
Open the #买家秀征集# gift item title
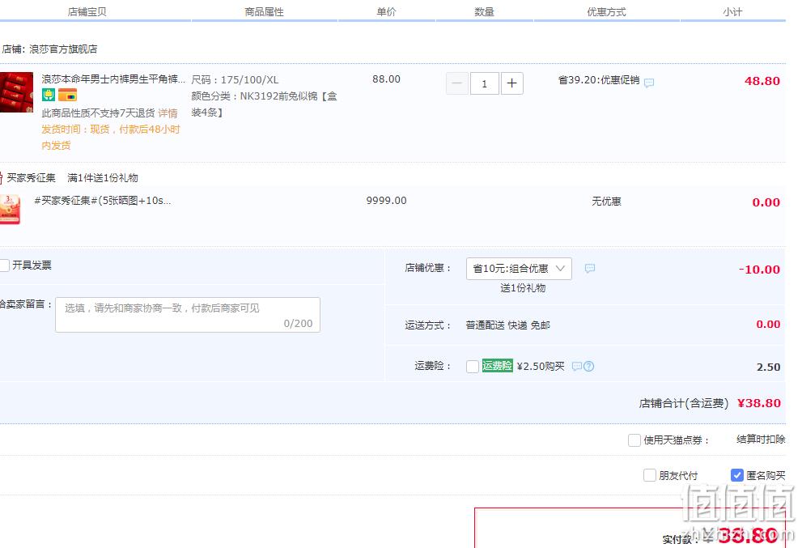(x=102, y=201)
